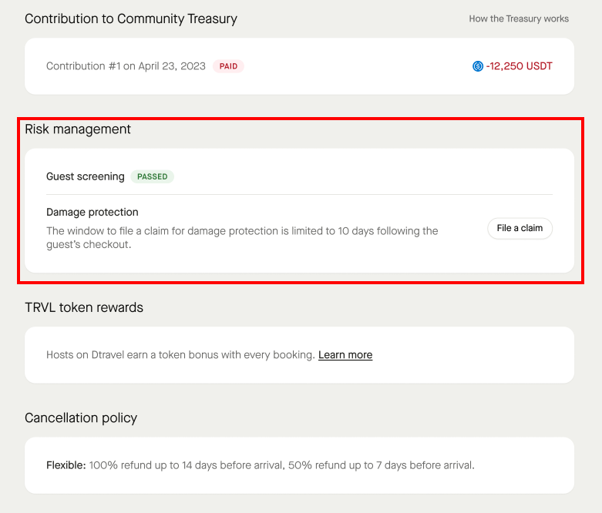
Task: Click 'Contribution #1 on April 23, 2023' text
Action: click(126, 66)
